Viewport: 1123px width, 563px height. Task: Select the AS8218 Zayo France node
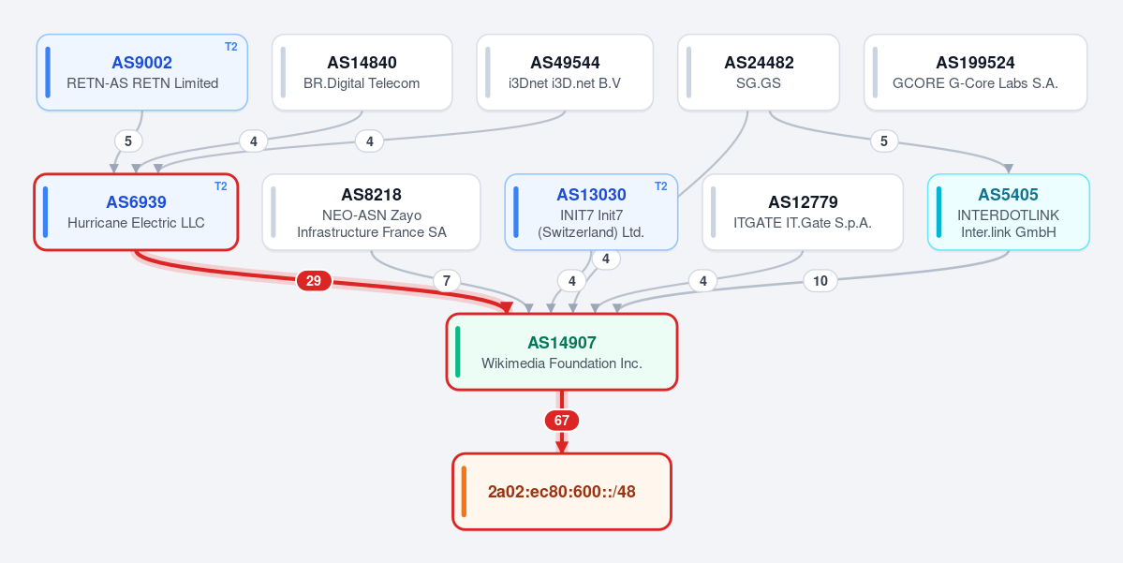point(371,212)
